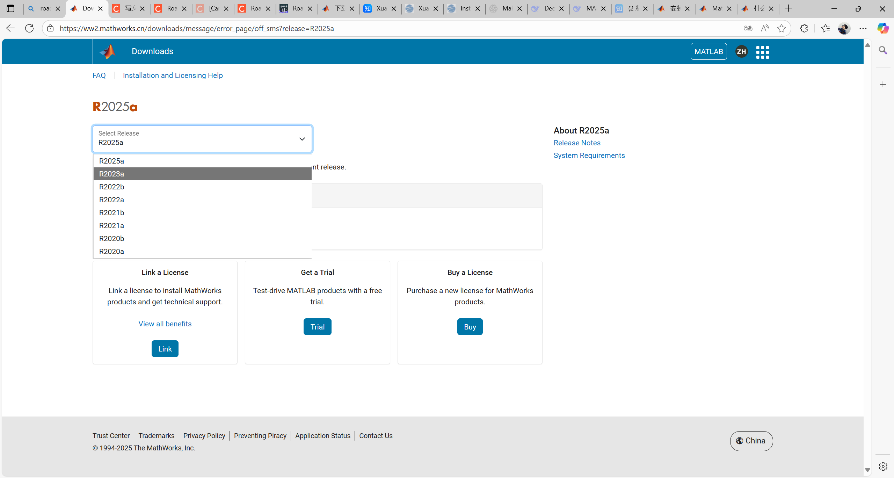Open browser extensions puzzle icon
This screenshot has height=478, width=894.
(x=804, y=28)
